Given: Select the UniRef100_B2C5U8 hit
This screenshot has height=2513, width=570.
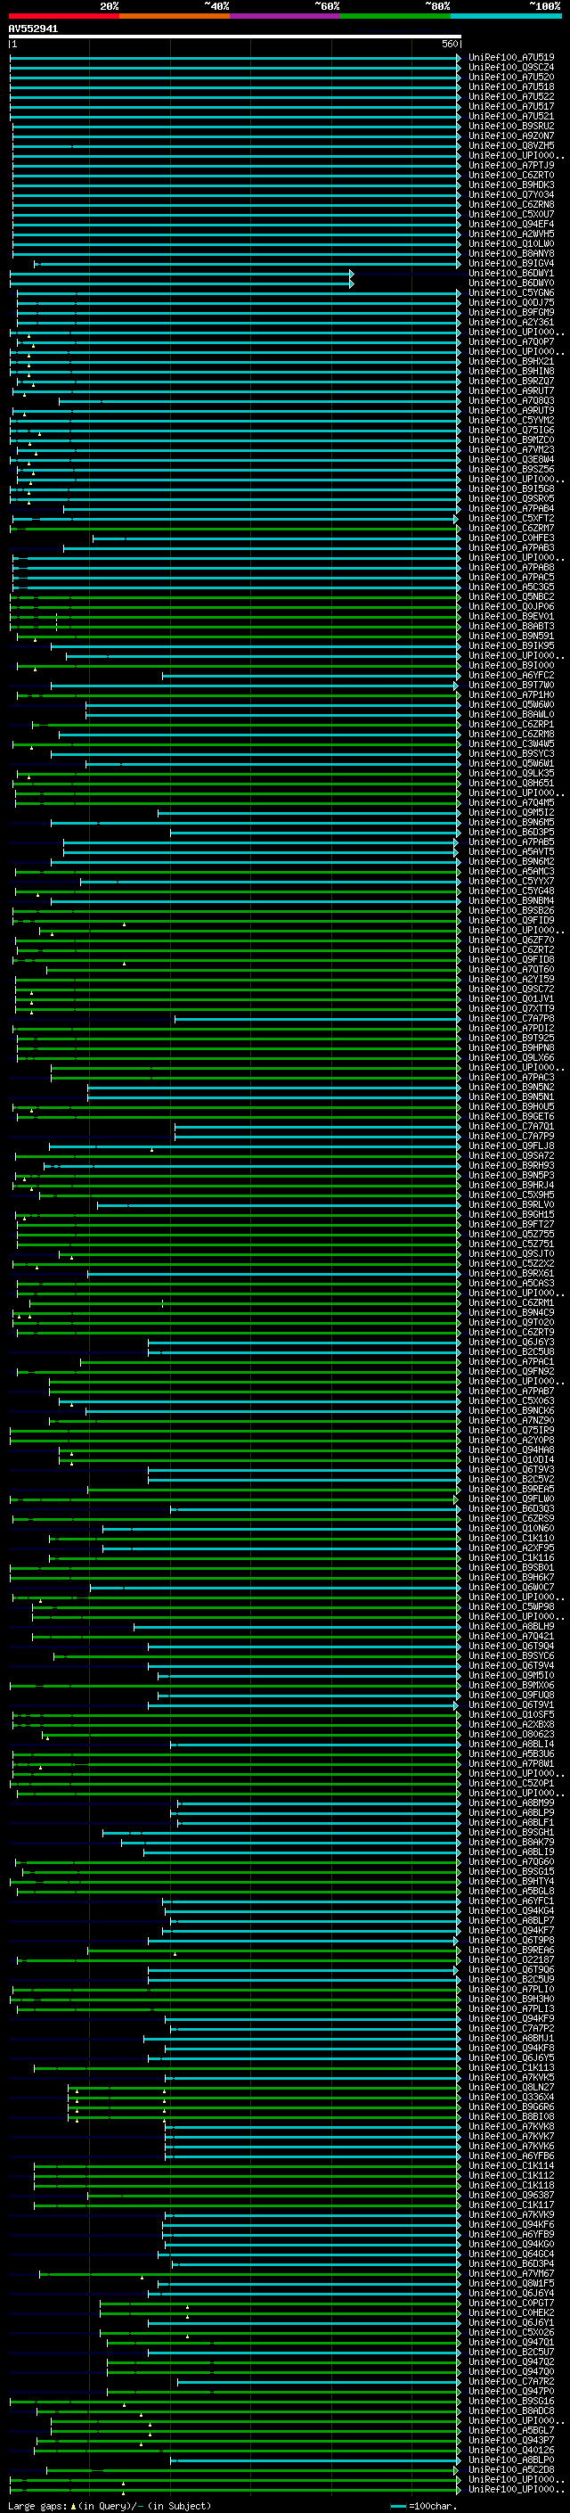Looking at the screenshot, I should [x=511, y=1351].
